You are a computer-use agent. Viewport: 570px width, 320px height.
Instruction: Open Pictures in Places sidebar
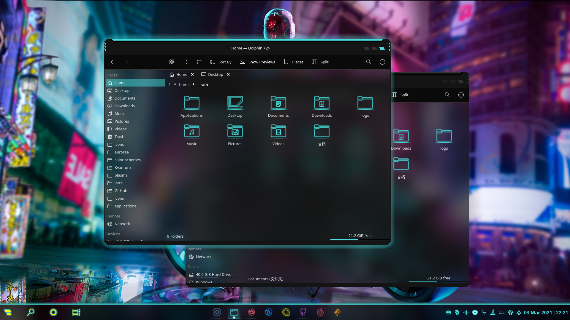tap(136, 121)
